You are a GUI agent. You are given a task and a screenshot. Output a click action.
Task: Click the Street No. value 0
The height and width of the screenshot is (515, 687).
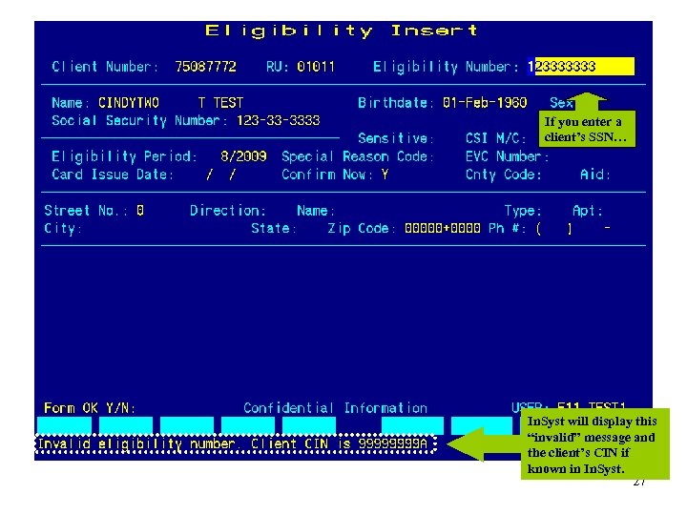coord(139,211)
